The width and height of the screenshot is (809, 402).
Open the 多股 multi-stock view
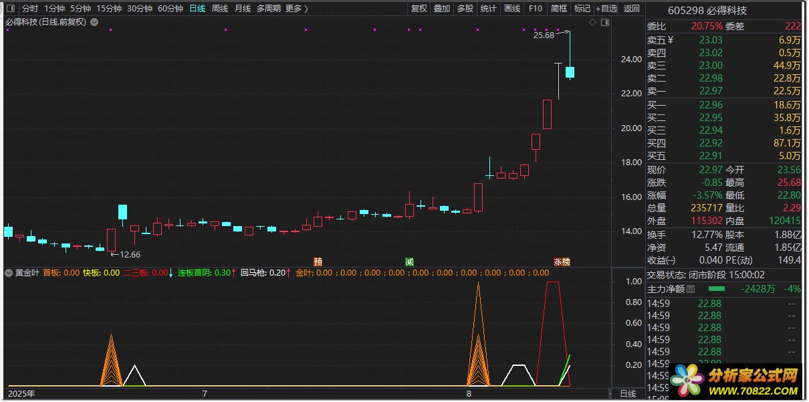[465, 9]
